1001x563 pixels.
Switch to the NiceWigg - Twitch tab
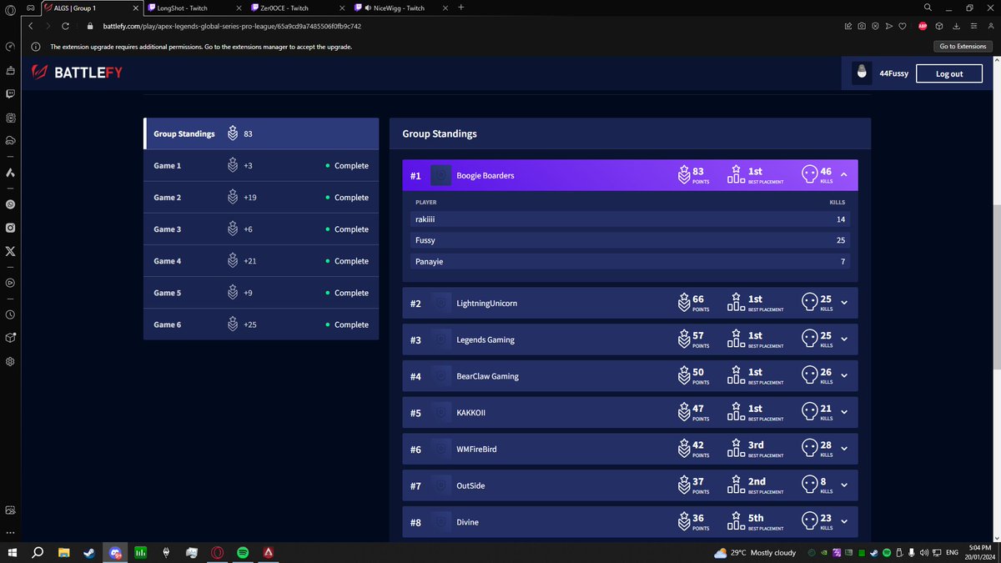pyautogui.click(x=400, y=8)
